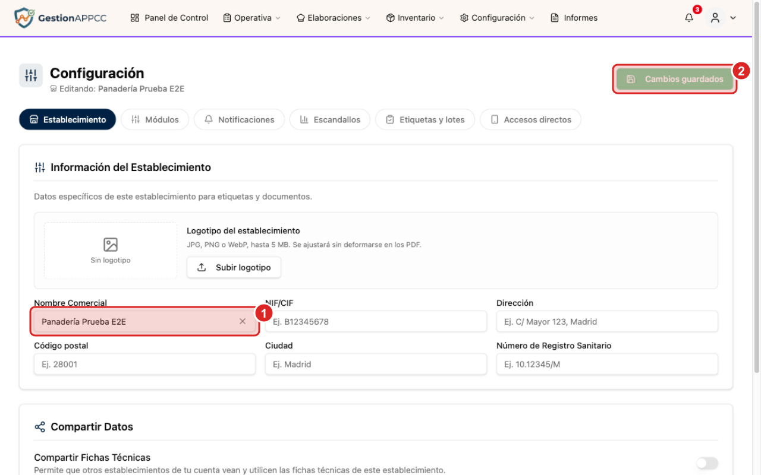Expand the Configuración nav menu

(497, 18)
